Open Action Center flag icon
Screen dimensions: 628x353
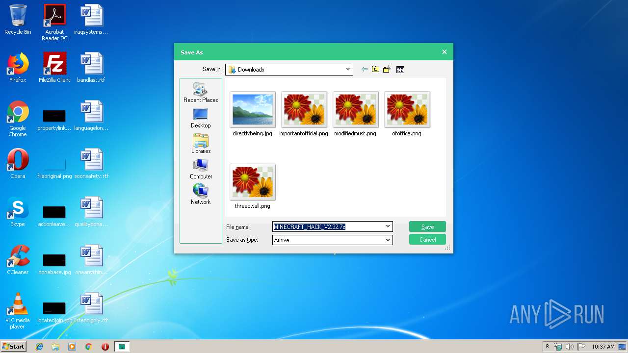tap(581, 347)
